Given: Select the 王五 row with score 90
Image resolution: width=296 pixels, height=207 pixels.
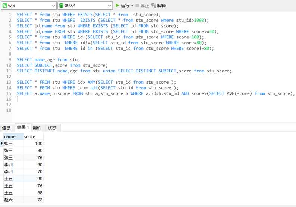Looking at the screenshot, I should [x=23, y=179].
